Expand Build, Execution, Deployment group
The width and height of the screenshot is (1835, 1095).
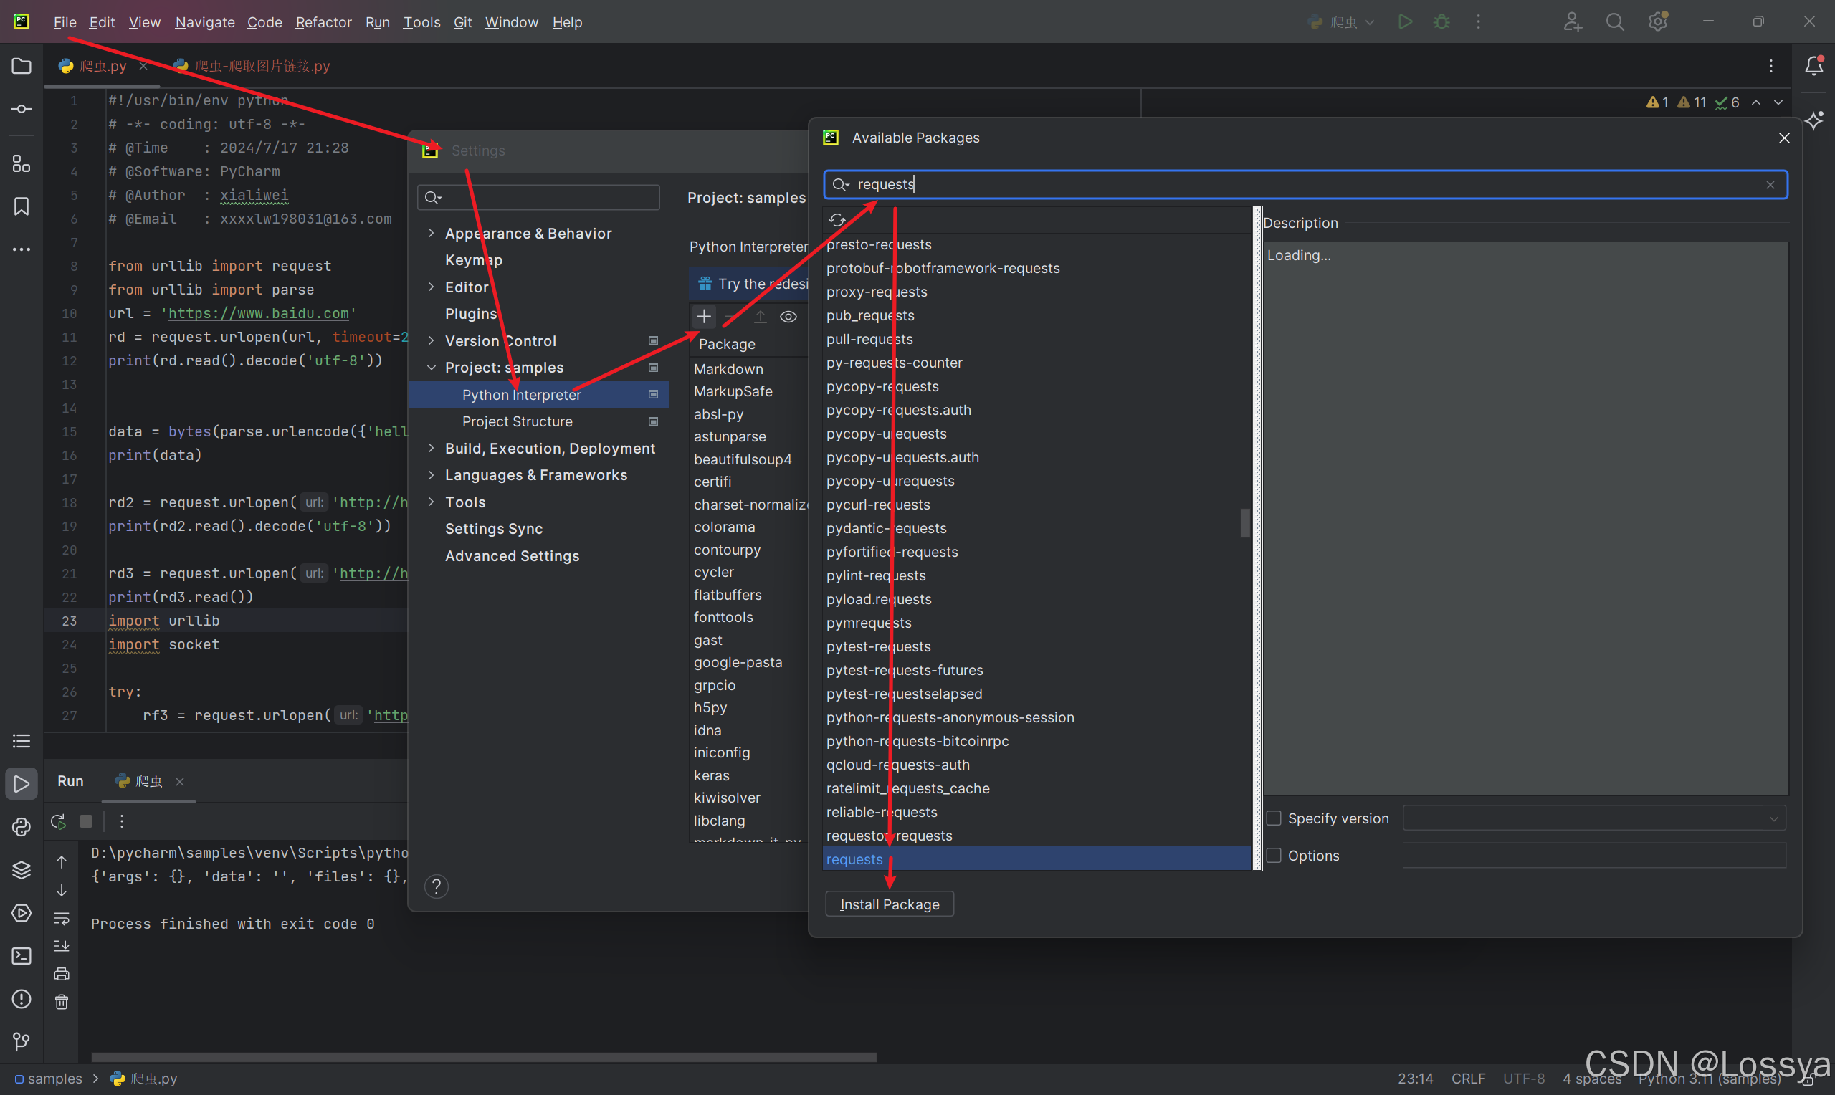pos(431,448)
